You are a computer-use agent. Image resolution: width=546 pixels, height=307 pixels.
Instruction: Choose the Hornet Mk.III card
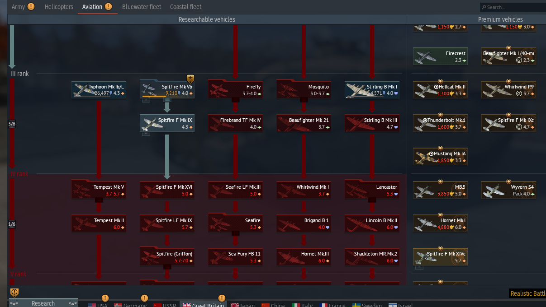304,257
